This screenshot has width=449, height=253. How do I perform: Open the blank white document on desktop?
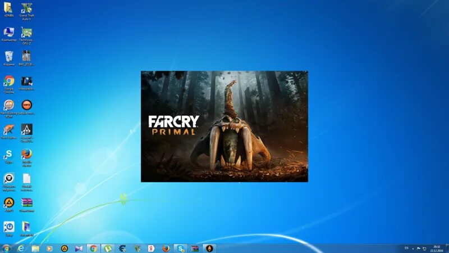click(26, 182)
